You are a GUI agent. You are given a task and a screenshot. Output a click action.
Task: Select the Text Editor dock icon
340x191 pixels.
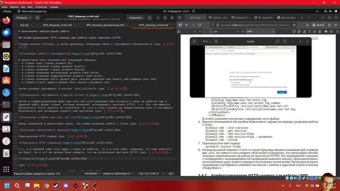click(6, 117)
